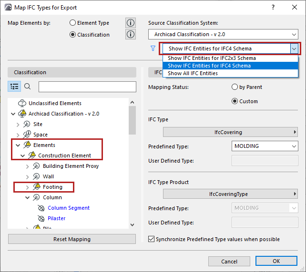Collapse the Column tree node
Image resolution: width=306 pixels, height=272 pixels.
coord(28,198)
